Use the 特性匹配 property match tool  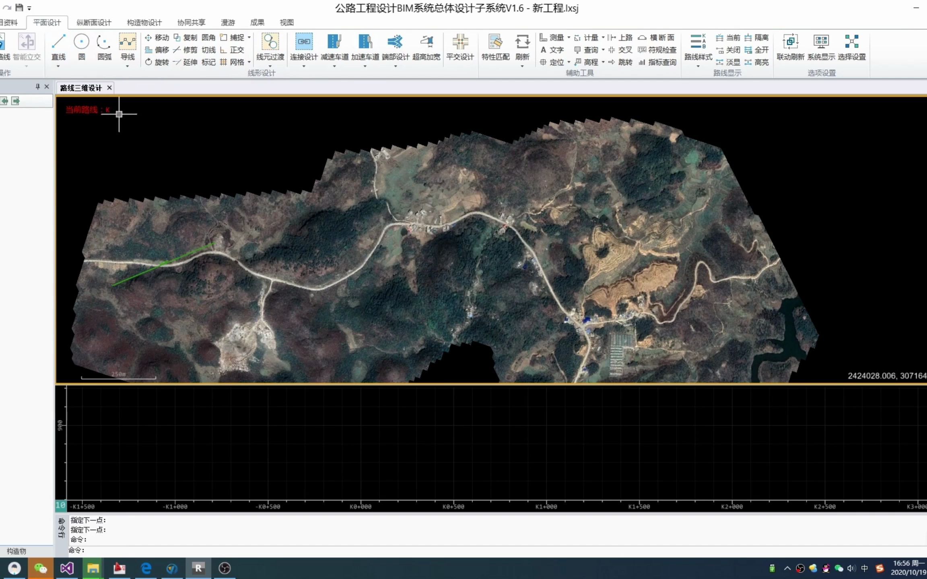(495, 45)
